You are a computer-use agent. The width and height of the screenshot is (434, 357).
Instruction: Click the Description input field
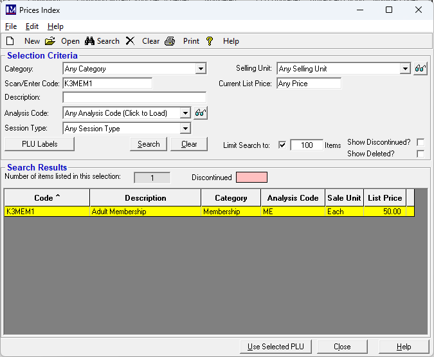coord(134,98)
